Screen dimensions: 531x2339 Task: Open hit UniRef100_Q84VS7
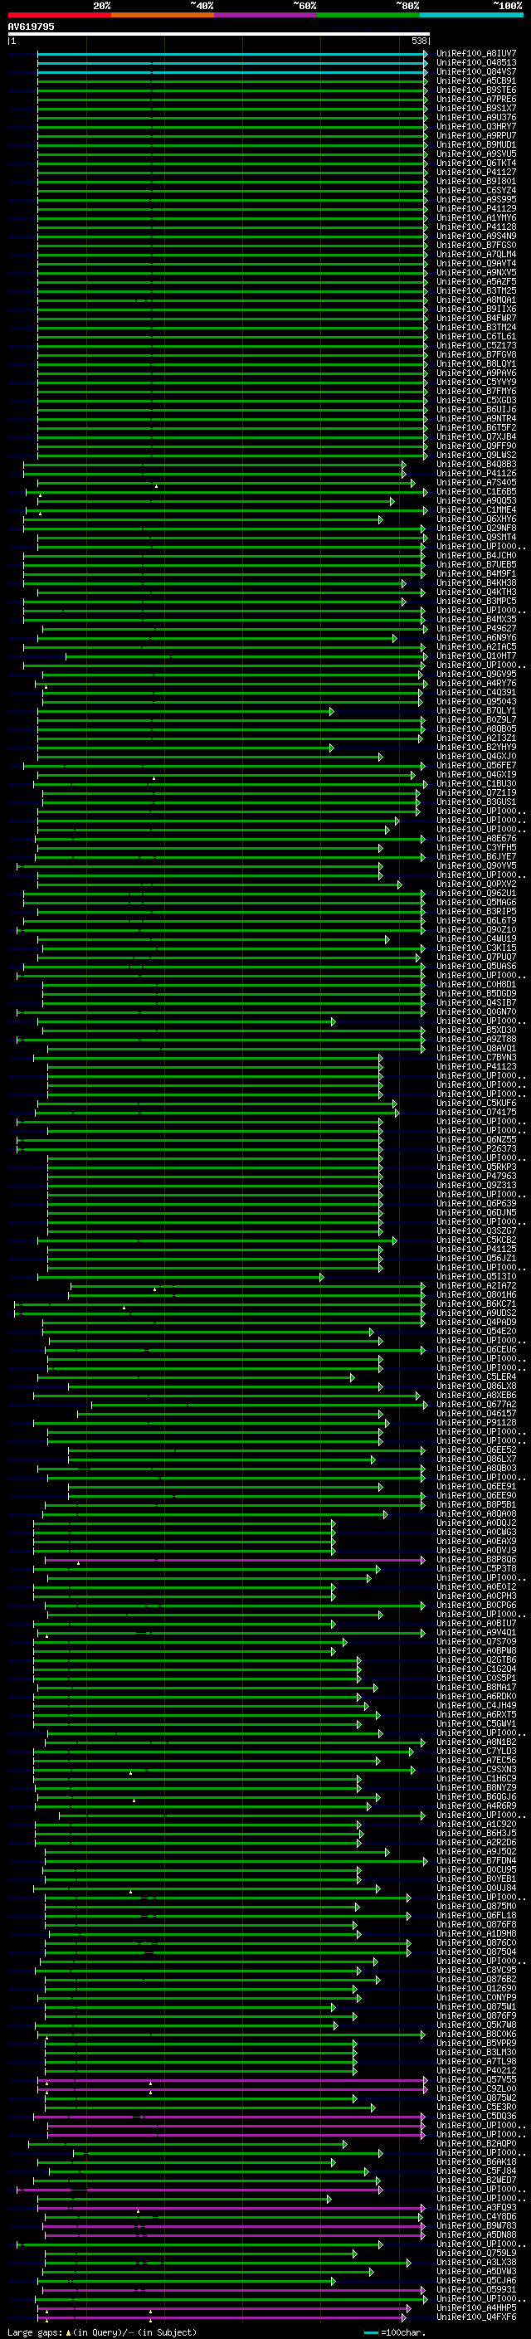point(476,71)
